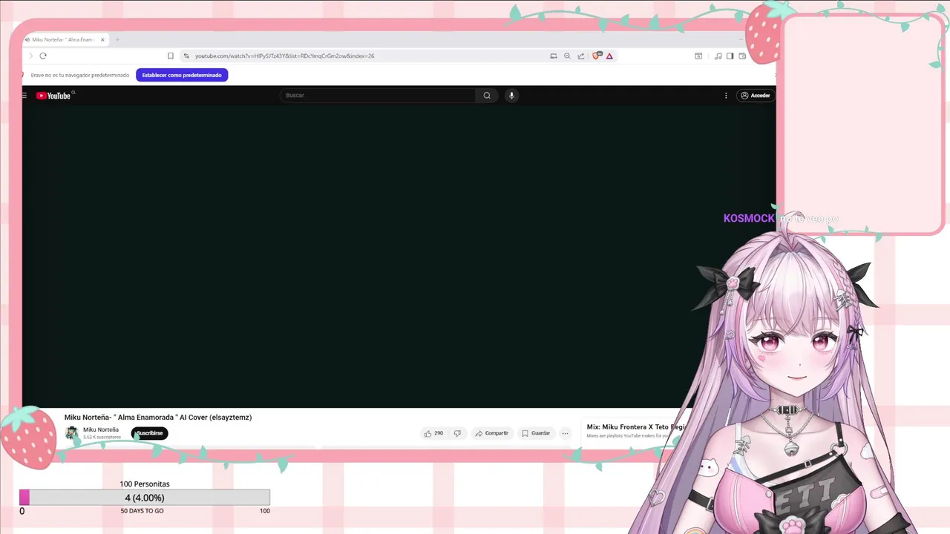This screenshot has height=534, width=950.
Task: Dislike the video with the thumbs-down icon
Action: tap(457, 433)
